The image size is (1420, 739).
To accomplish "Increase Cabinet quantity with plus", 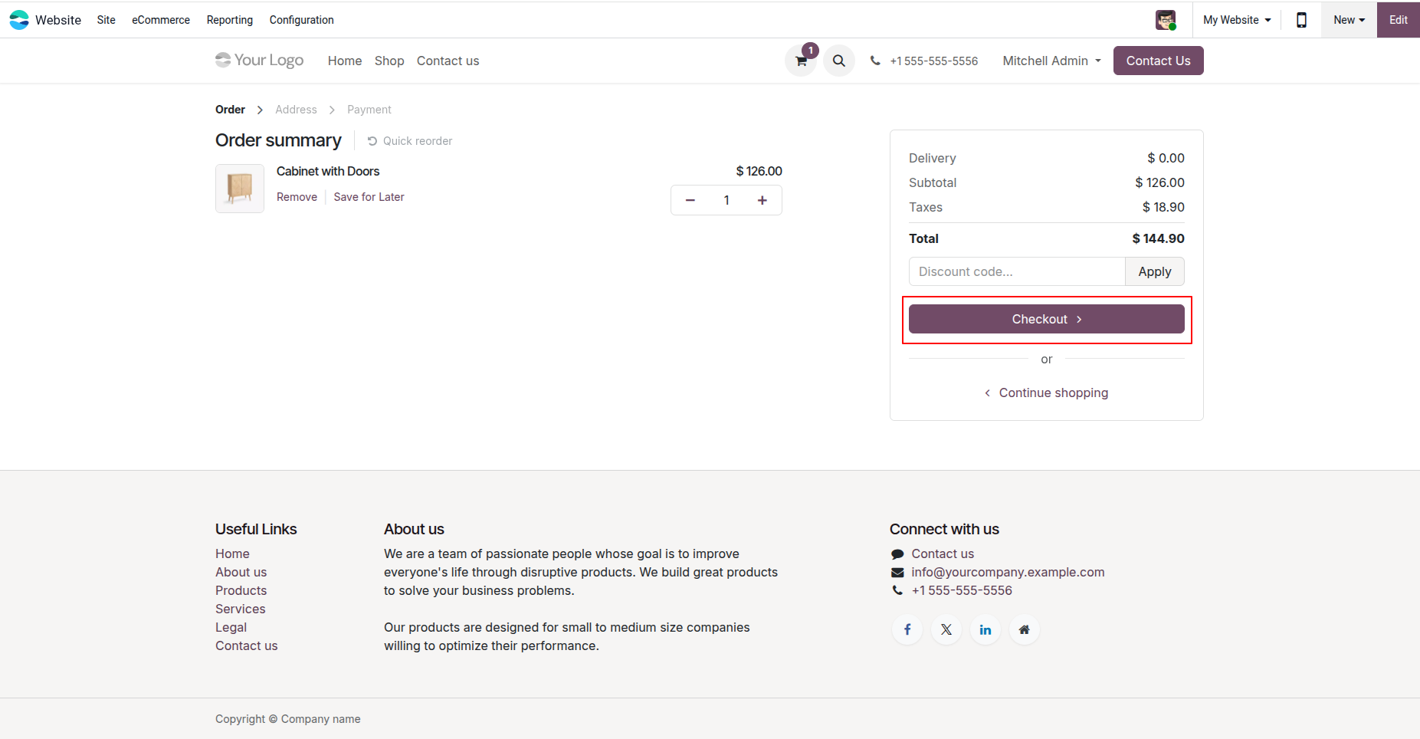I will coord(762,200).
